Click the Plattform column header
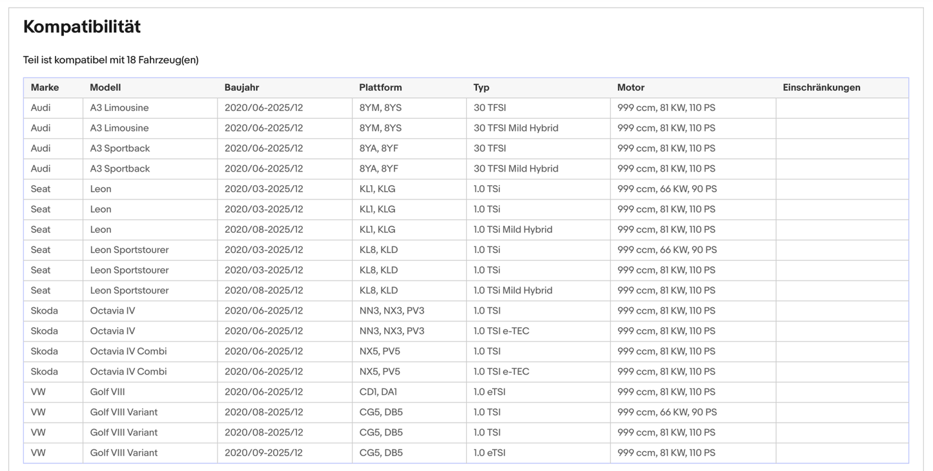Image resolution: width=933 pixels, height=471 pixels. (x=380, y=88)
